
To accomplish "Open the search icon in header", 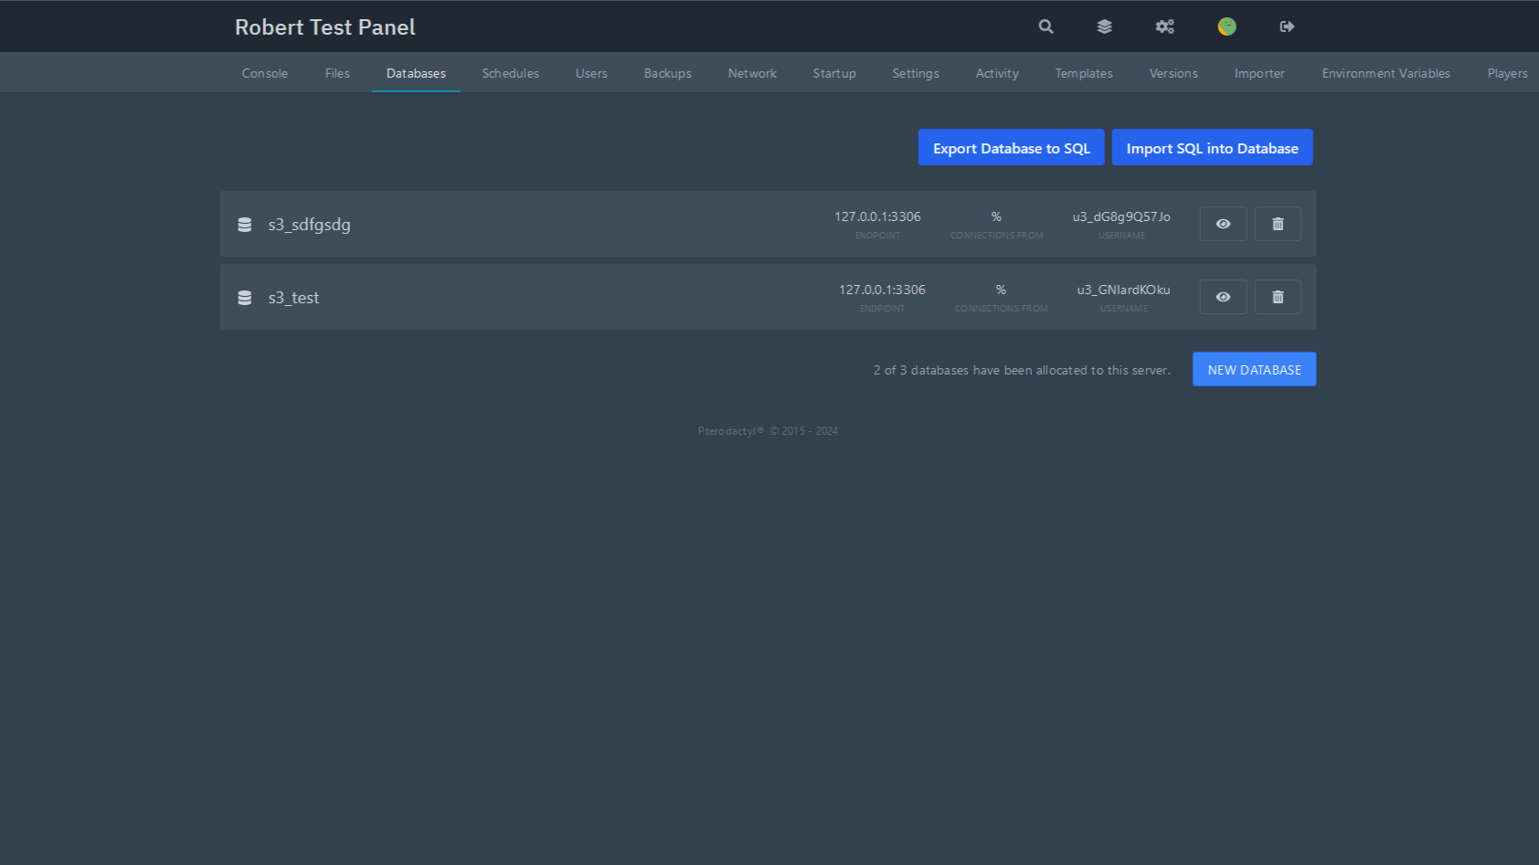I will [1045, 26].
